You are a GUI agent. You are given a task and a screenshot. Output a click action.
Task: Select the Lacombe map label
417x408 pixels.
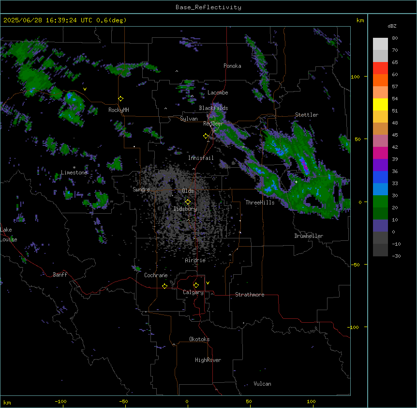[218, 93]
